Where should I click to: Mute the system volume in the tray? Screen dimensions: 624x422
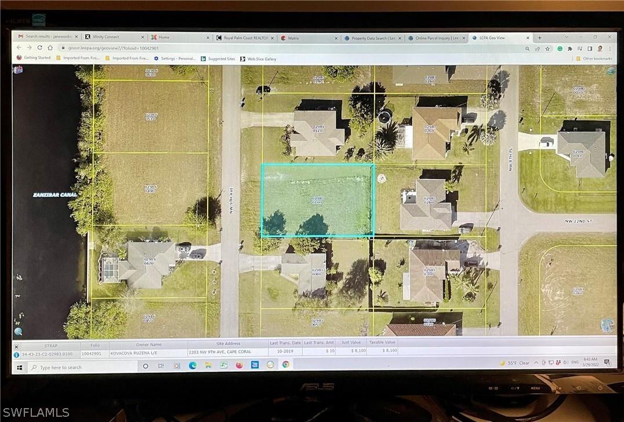(x=565, y=362)
